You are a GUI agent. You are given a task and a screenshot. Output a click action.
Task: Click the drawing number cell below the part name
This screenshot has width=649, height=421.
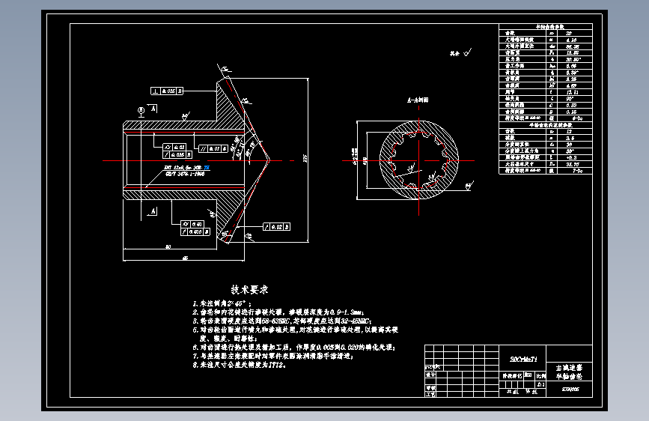click(570, 389)
